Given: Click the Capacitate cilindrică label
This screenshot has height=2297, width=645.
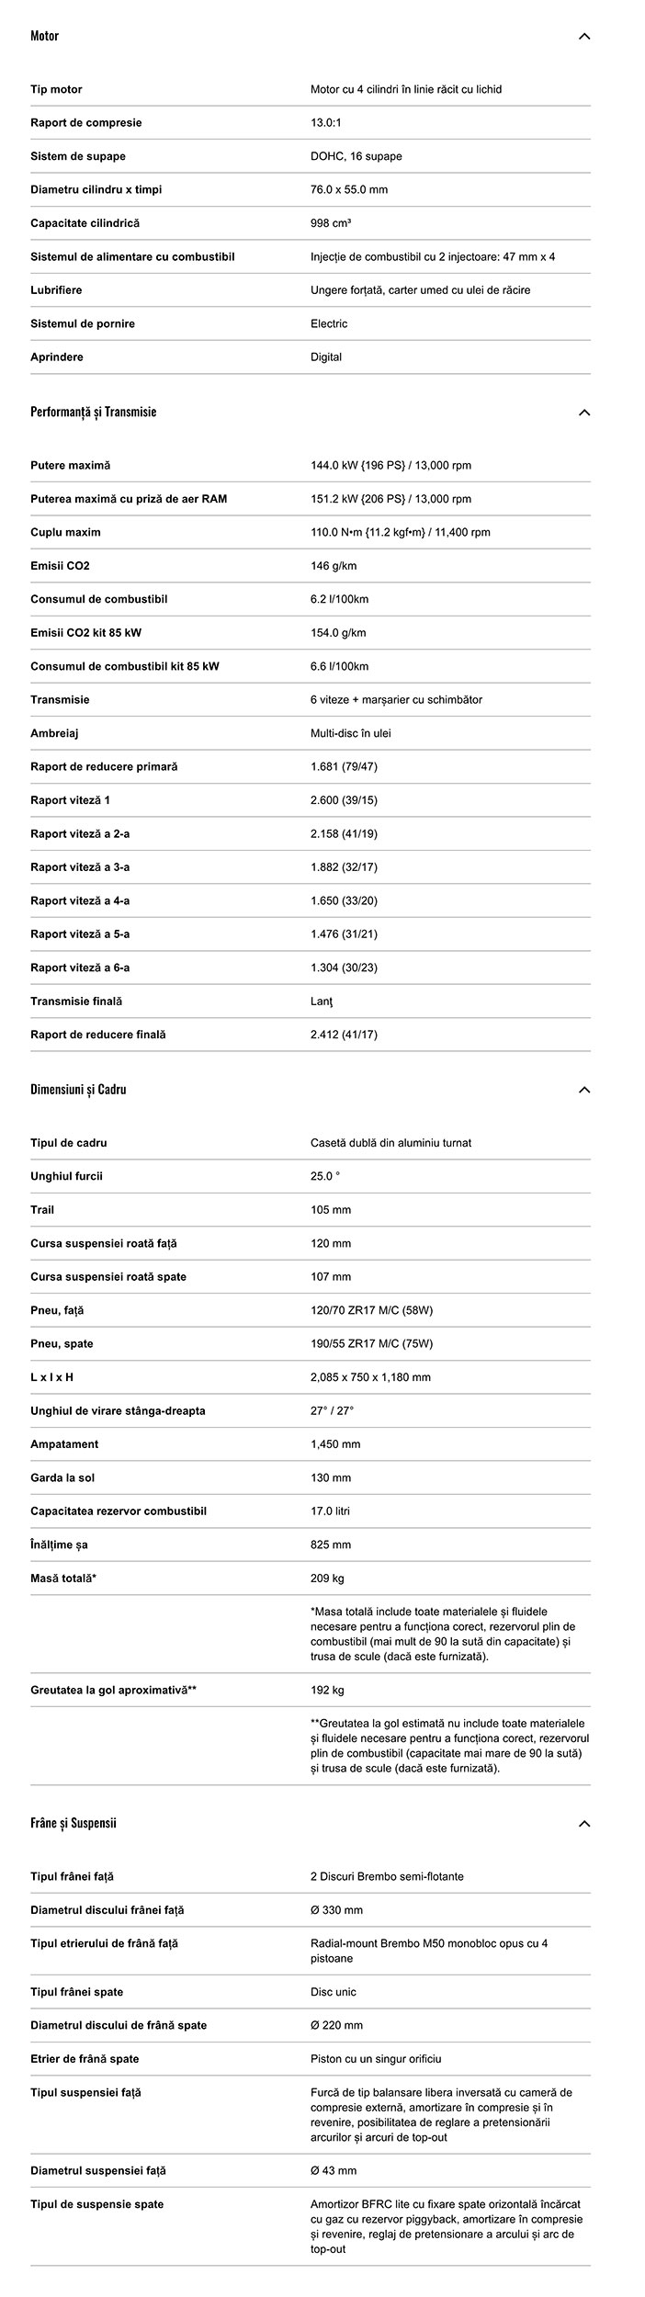Looking at the screenshot, I should pos(85,223).
